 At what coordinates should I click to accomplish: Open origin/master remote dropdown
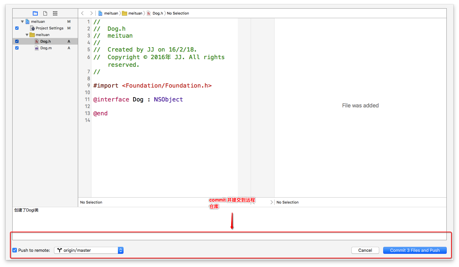coord(89,250)
